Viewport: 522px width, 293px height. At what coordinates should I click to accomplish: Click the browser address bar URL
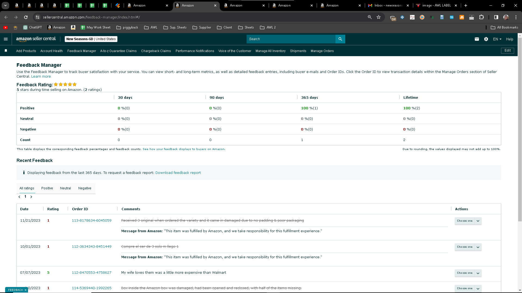coord(91,17)
